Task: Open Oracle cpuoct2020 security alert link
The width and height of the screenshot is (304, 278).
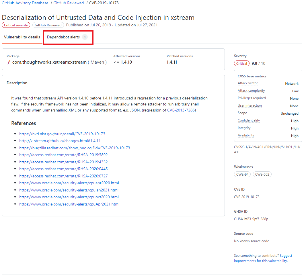Action: click(x=69, y=197)
